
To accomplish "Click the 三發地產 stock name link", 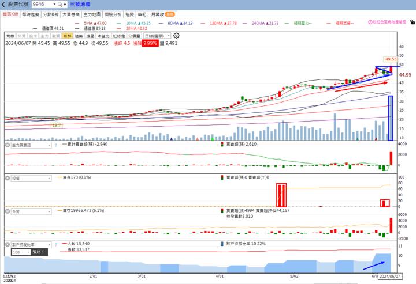I will pos(80,4).
